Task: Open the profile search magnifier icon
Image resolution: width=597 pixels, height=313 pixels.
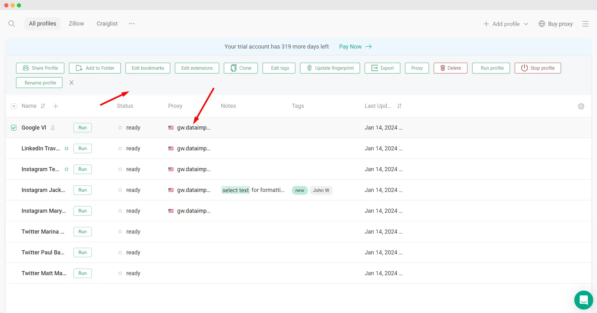Action: point(12,24)
